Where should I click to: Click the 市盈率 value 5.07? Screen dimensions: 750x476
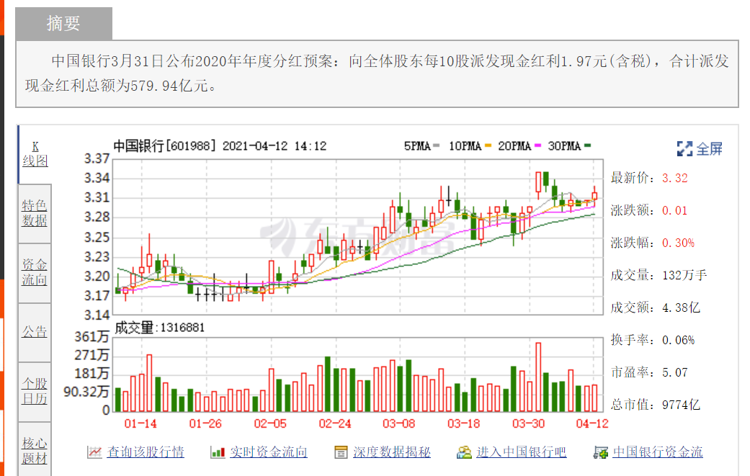pos(675,373)
